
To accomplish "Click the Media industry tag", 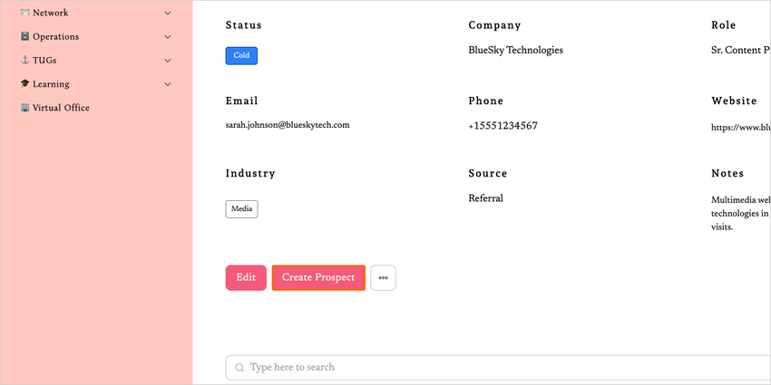I will pyautogui.click(x=241, y=209).
